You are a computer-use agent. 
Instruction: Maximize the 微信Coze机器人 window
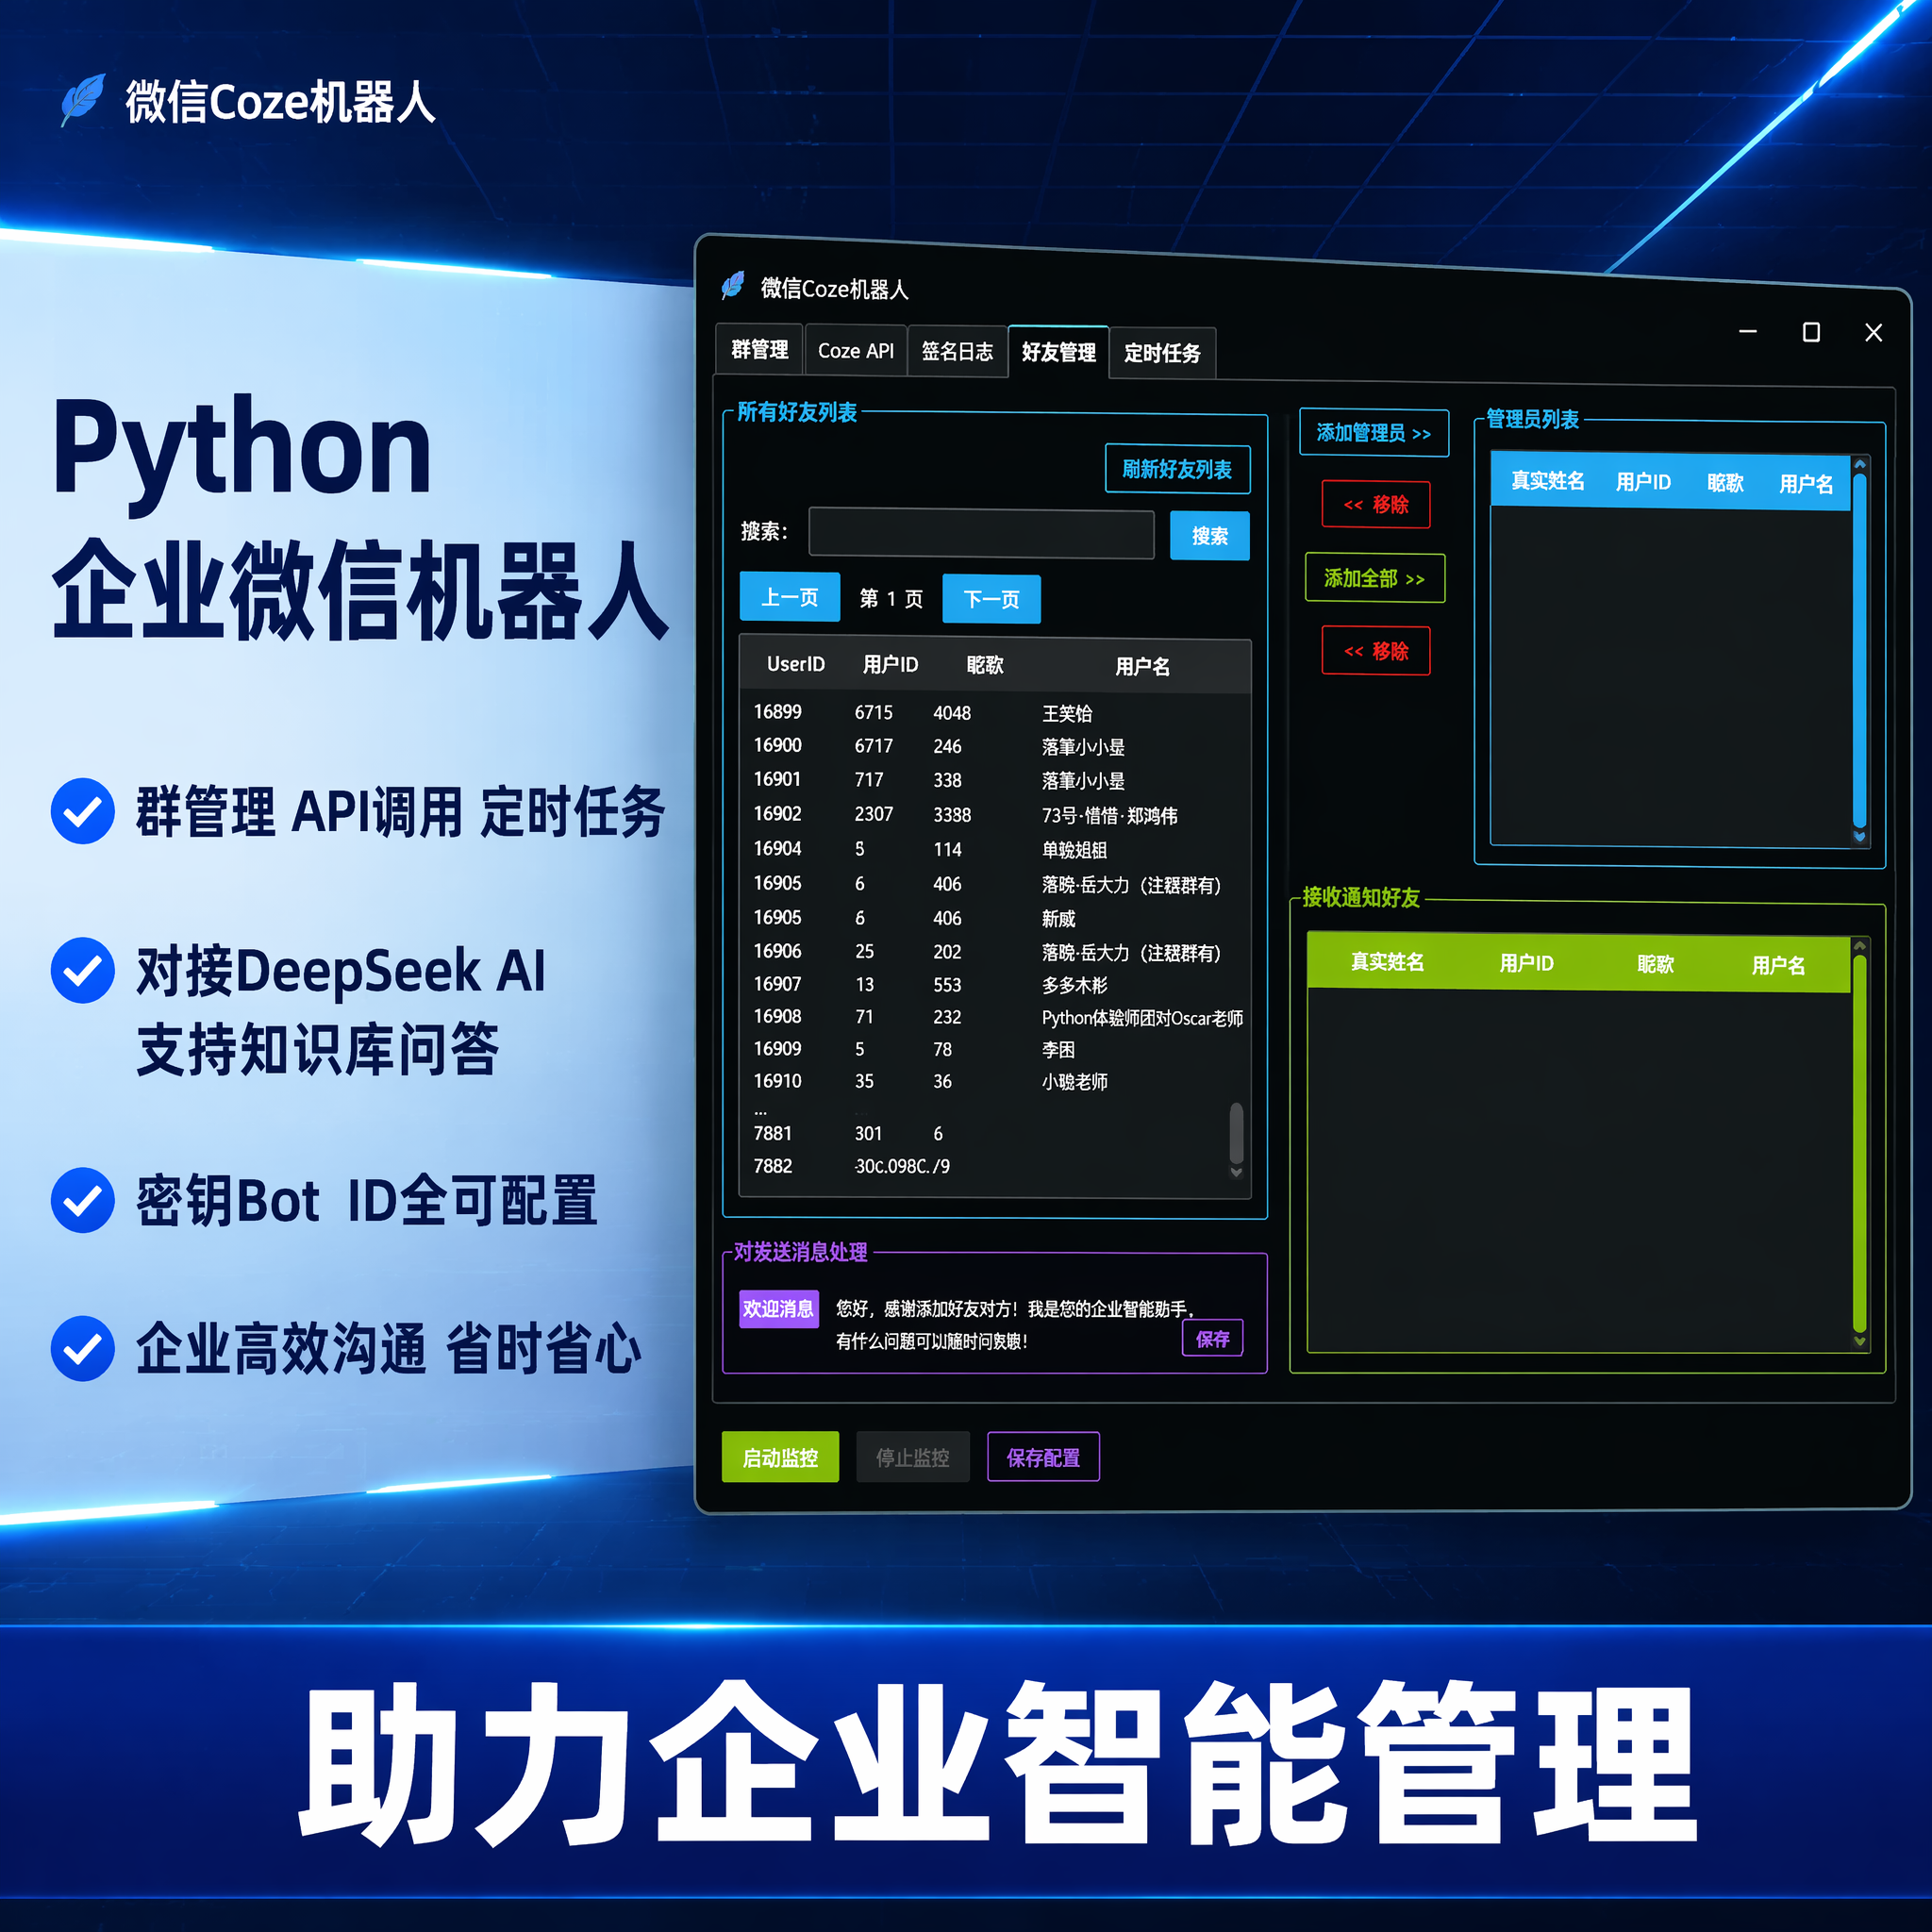point(1810,332)
